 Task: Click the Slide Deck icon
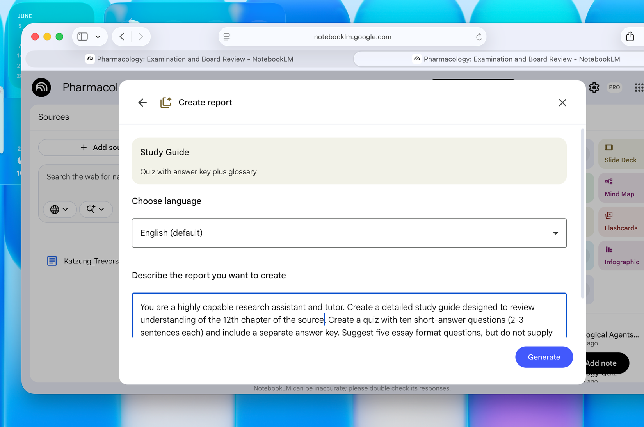click(x=609, y=148)
